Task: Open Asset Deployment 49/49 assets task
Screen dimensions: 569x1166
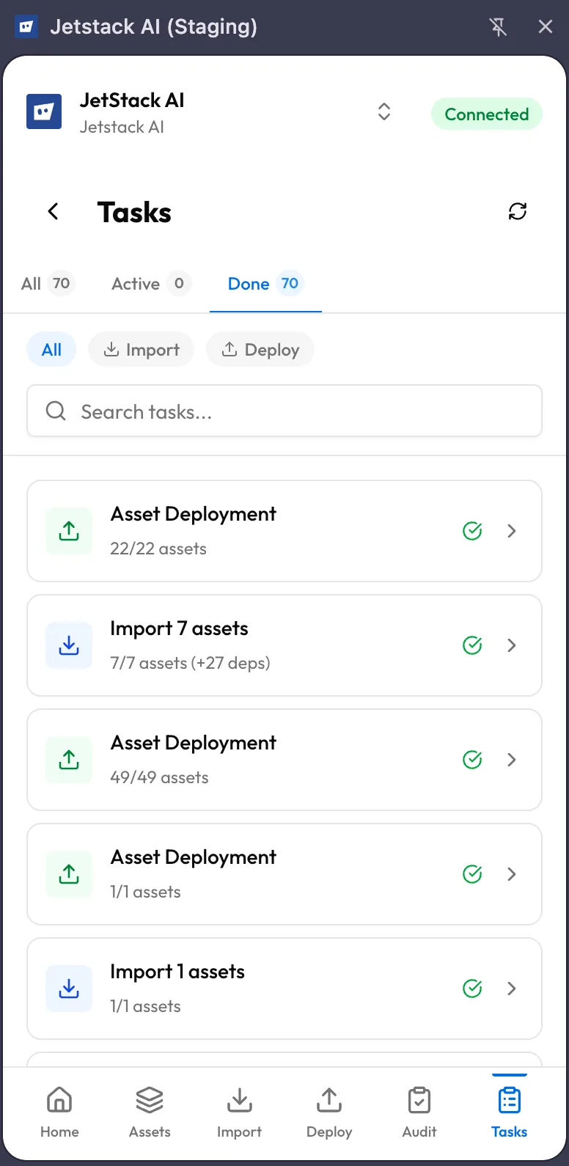Action: [x=284, y=760]
